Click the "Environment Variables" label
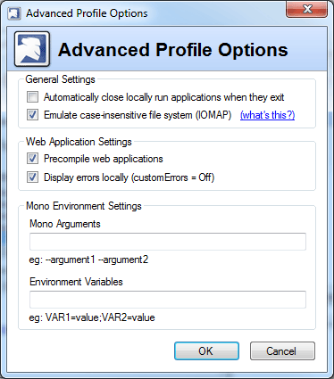This screenshot has height=379, width=334. point(76,282)
